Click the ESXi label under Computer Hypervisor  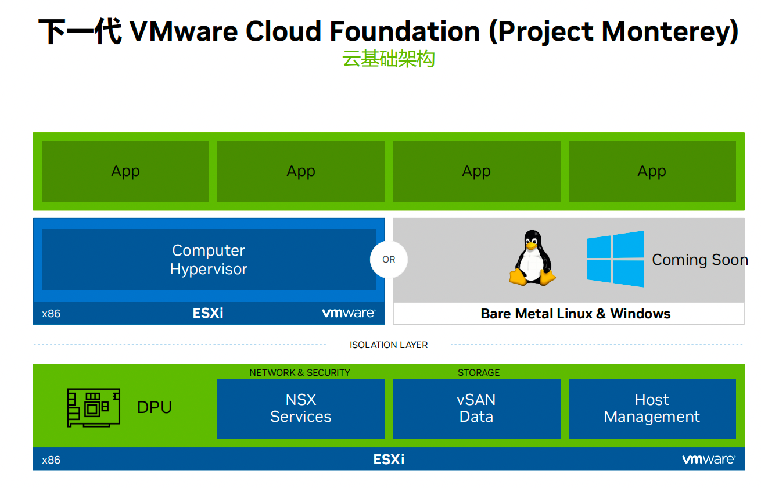click(208, 314)
